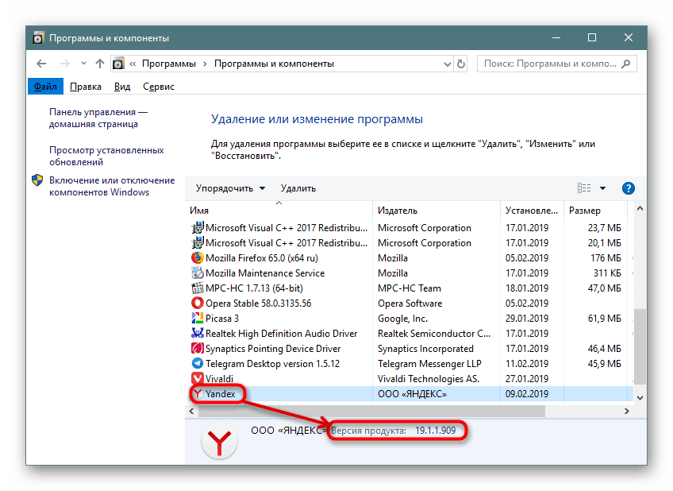Select the Telegram Desktop icon
Viewport: 673px width, 491px height.
tap(197, 363)
